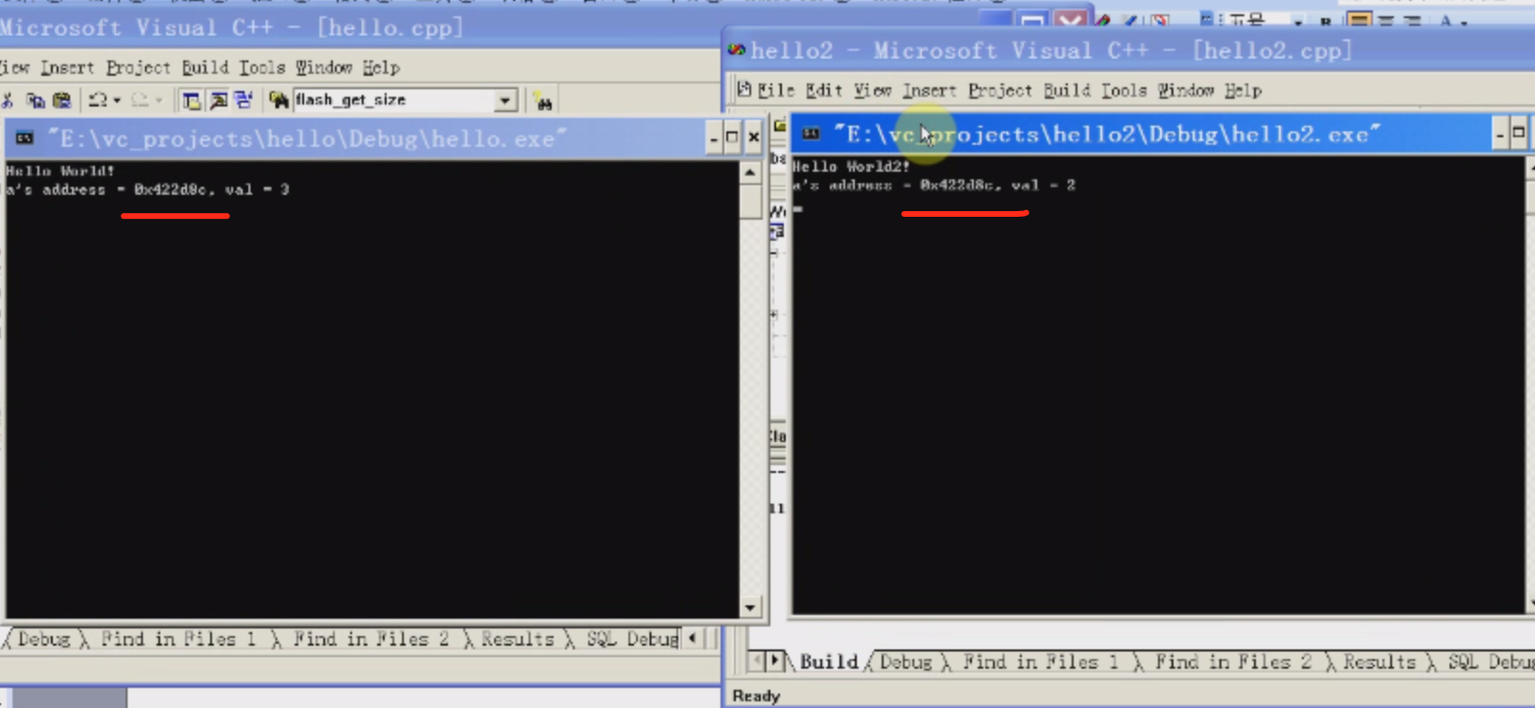The width and height of the screenshot is (1535, 708).
Task: Open Edit menu in hello2 window
Action: click(x=824, y=90)
